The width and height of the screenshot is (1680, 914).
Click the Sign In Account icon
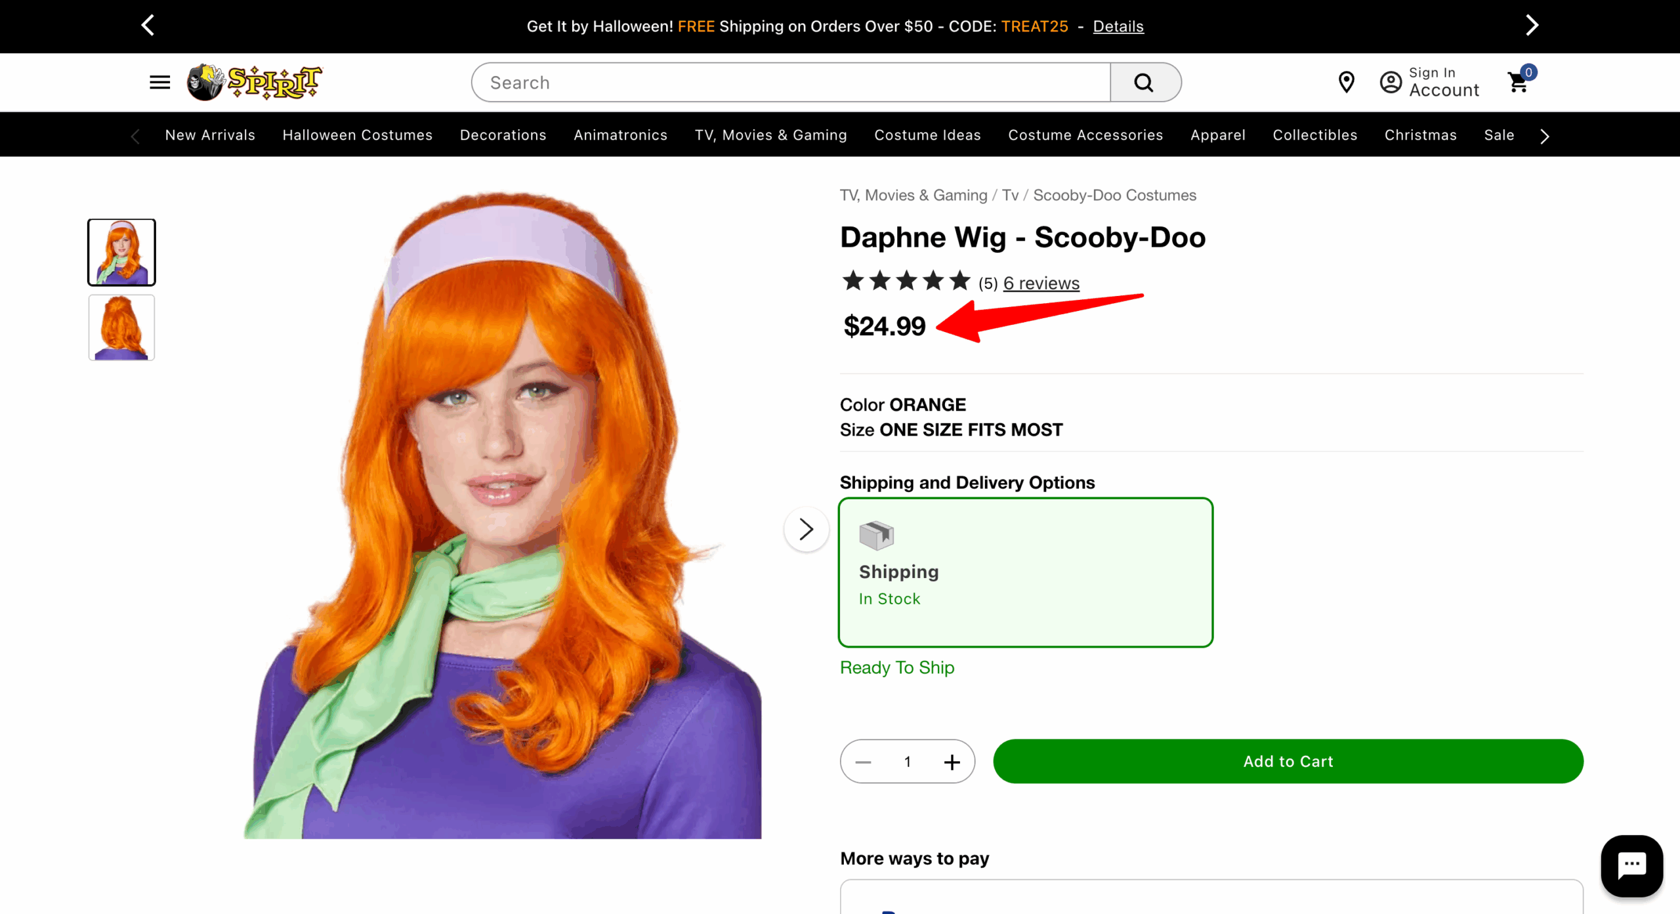tap(1391, 83)
